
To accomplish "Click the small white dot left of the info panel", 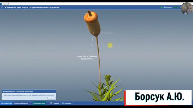I will tap(1, 99).
